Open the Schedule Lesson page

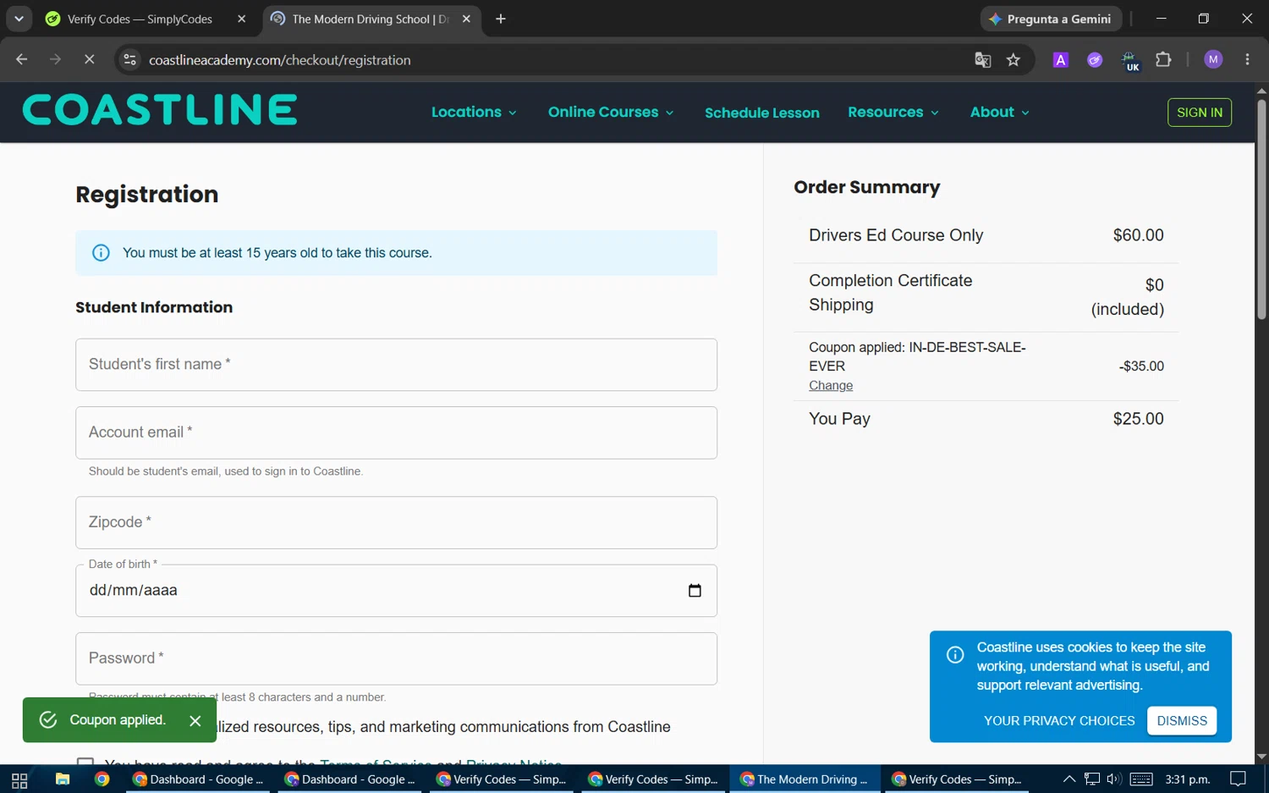[762, 113]
